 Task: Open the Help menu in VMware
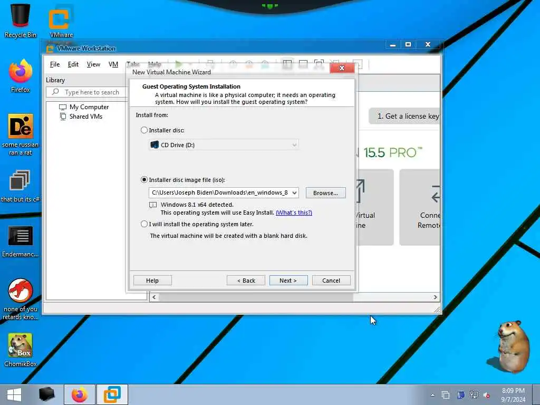155,64
